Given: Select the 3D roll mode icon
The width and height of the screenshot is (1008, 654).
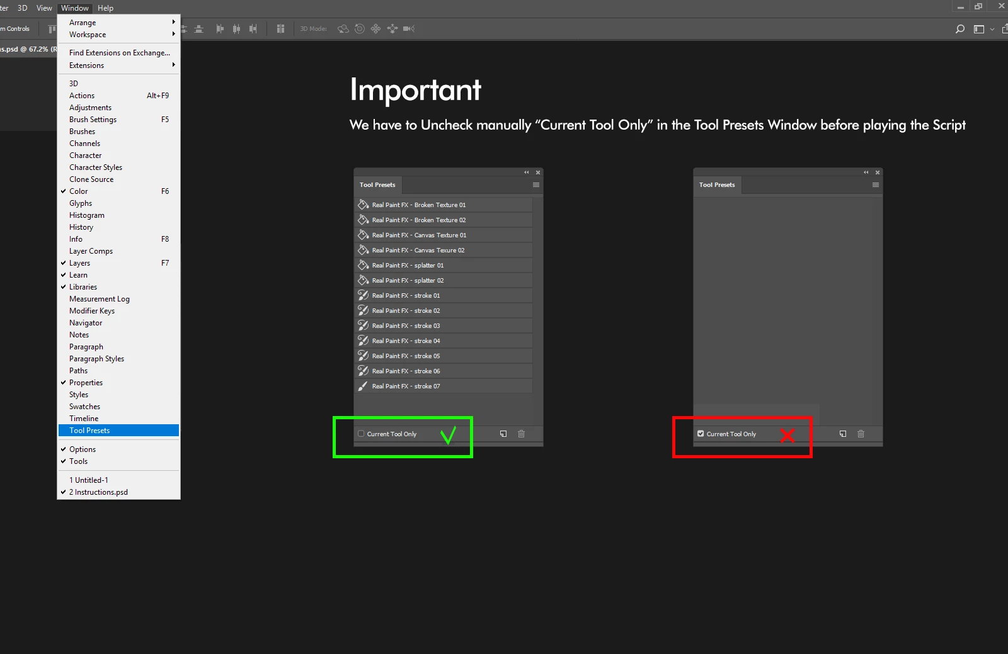Looking at the screenshot, I should pos(360,29).
